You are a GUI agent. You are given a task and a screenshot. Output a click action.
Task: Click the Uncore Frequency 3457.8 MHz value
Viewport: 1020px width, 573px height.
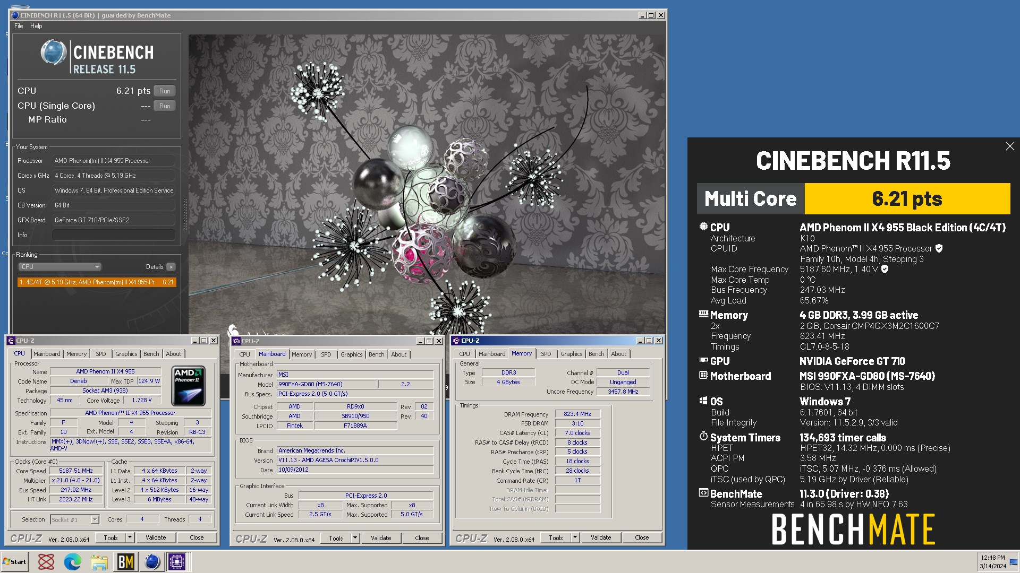click(623, 392)
